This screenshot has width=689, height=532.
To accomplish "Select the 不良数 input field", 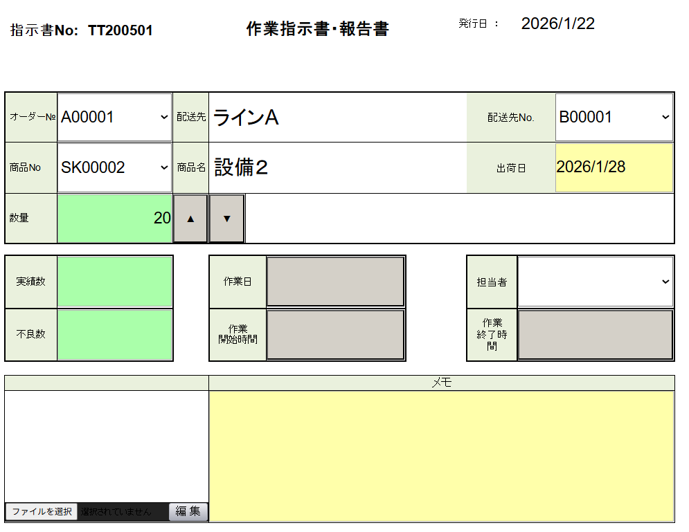I will click(114, 335).
